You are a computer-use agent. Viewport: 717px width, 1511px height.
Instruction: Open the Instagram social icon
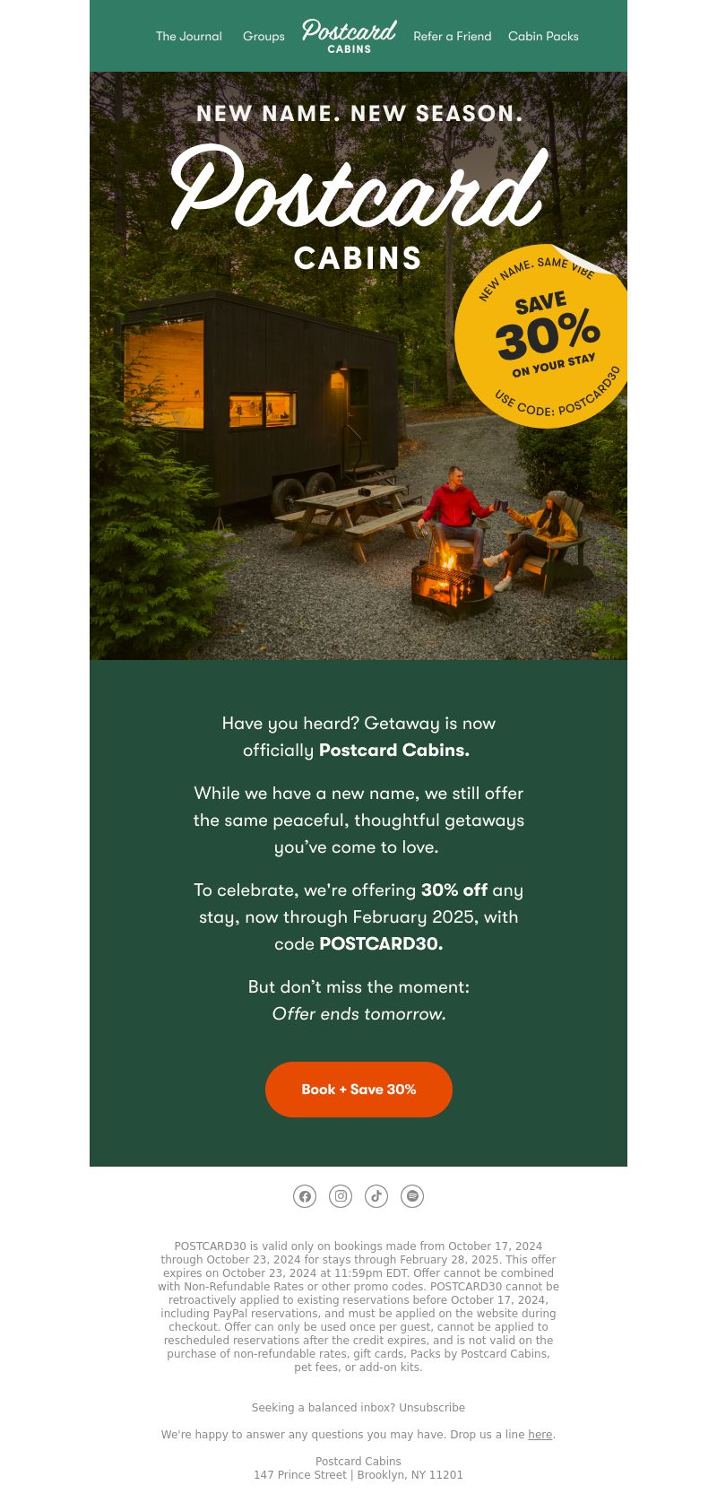[341, 1196]
